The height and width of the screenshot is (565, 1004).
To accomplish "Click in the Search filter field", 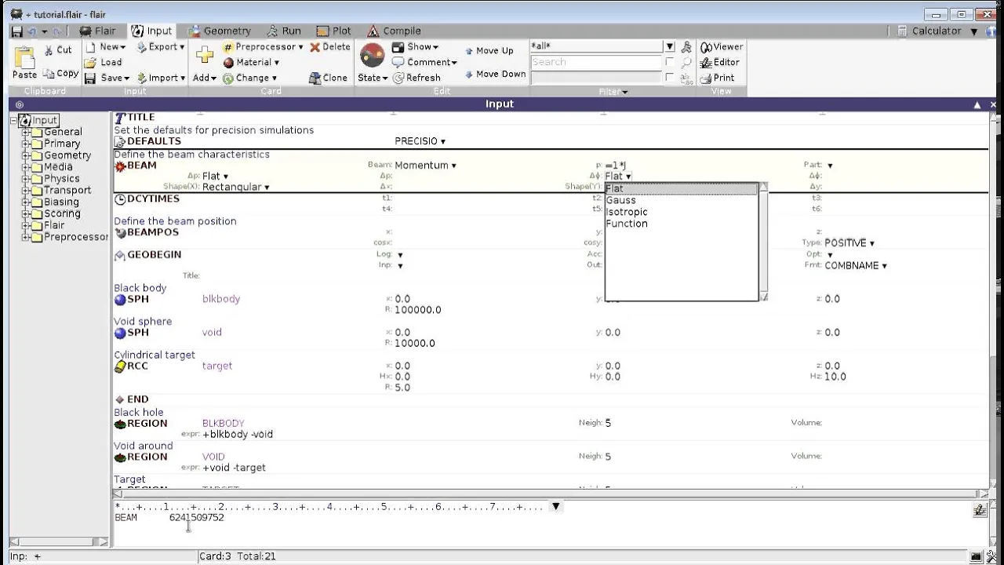I will coord(596,62).
